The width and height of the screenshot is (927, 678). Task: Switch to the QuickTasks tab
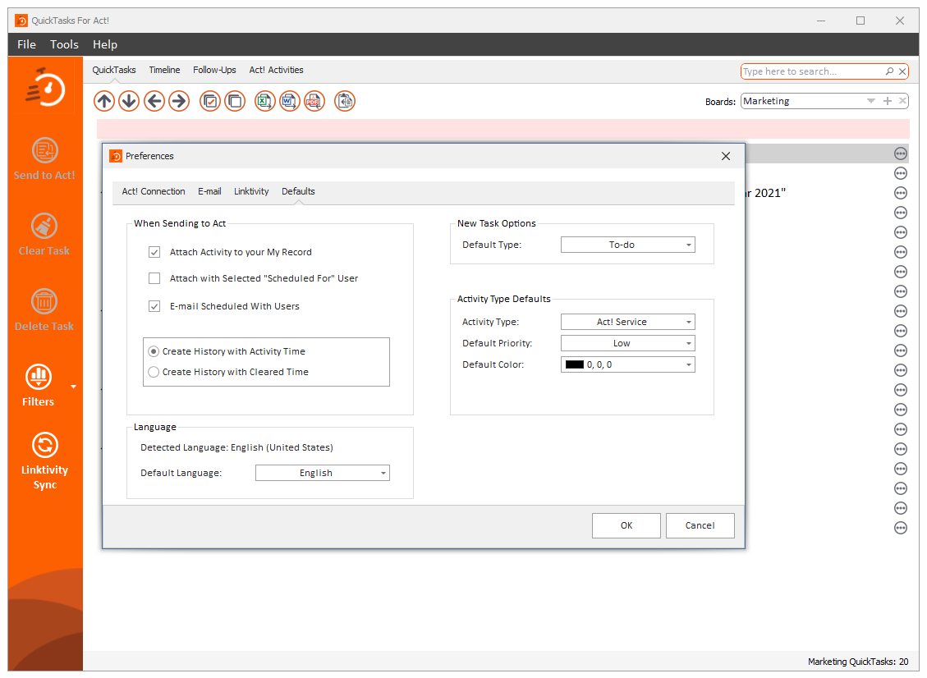pos(114,70)
